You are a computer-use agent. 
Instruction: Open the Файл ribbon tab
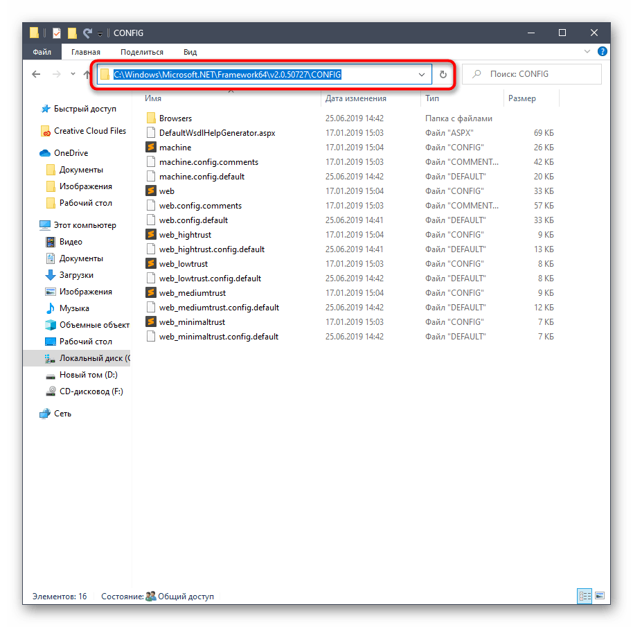pyautogui.click(x=42, y=52)
